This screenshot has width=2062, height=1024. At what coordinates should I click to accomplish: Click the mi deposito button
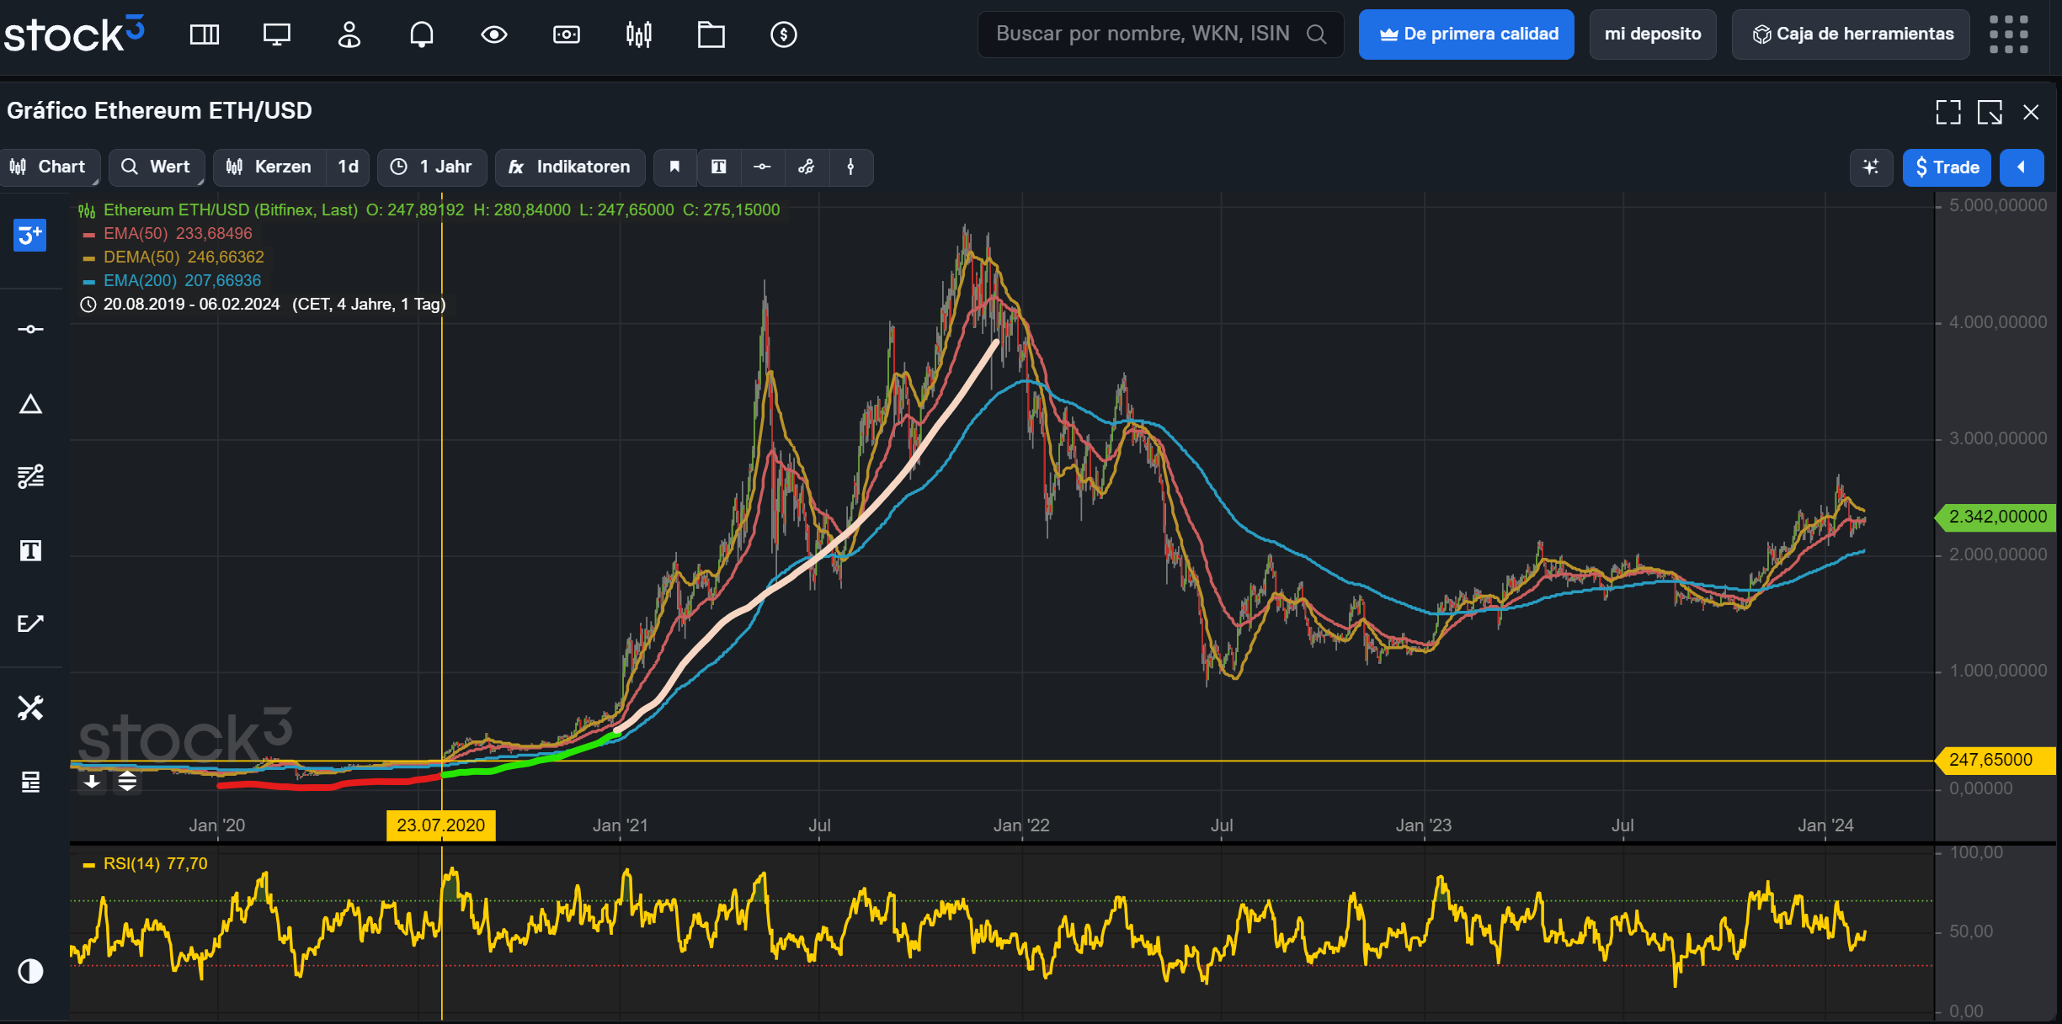(x=1652, y=34)
